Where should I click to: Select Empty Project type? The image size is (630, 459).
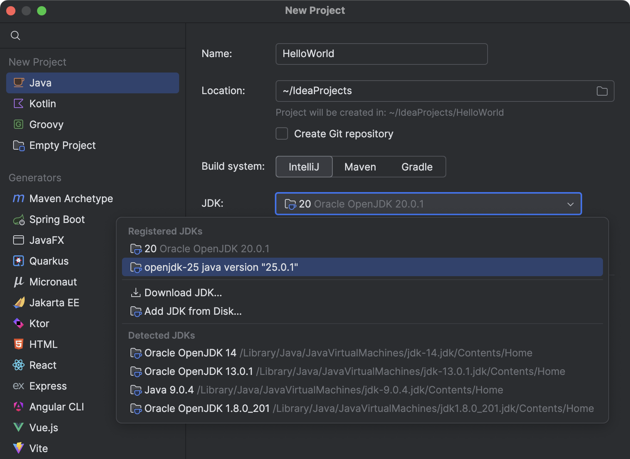click(x=93, y=145)
